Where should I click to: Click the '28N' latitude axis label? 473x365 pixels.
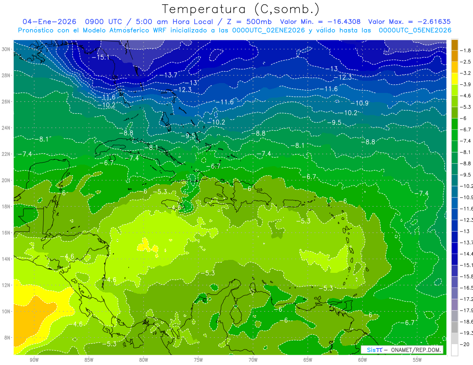[7, 75]
